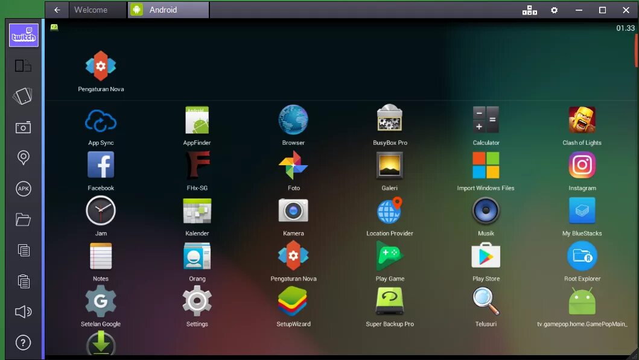Open Super Backup Pro
639x360 pixels.
[x=390, y=307]
